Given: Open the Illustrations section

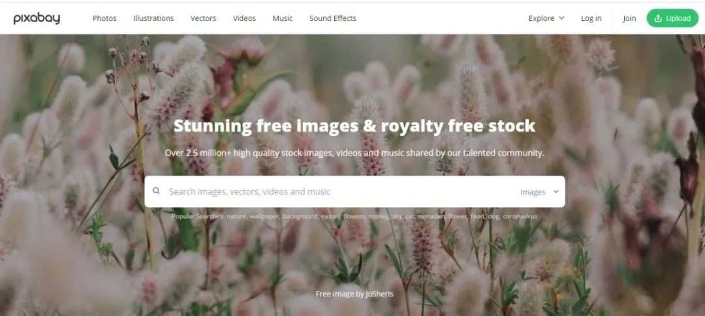Looking at the screenshot, I should click(153, 18).
